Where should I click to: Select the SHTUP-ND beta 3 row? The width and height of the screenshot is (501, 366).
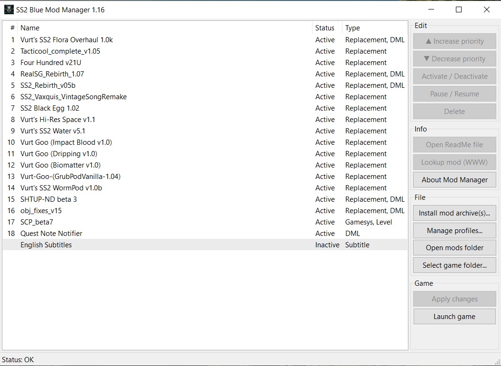pos(48,199)
